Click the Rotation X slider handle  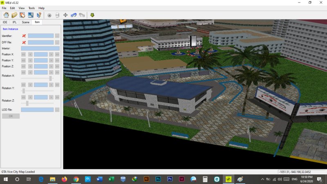[x=50, y=78]
